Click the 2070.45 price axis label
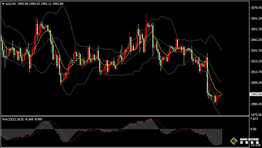 click(x=256, y=8)
